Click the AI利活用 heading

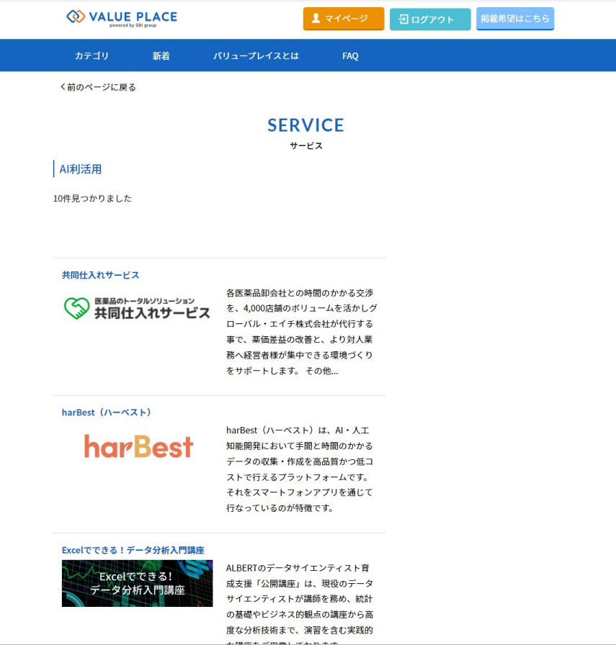click(80, 169)
